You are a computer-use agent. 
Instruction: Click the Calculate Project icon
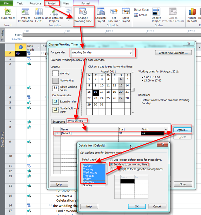101,12
